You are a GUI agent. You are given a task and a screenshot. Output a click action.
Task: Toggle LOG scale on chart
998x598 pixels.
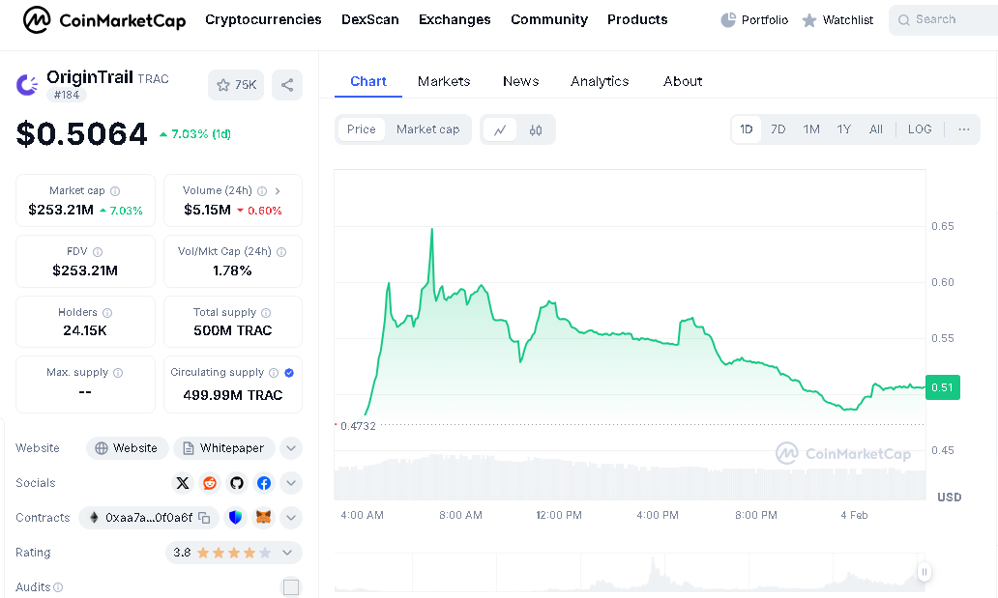pos(920,129)
